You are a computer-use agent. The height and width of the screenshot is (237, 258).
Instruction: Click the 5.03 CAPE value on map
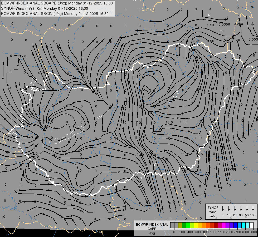[x=184, y=122]
